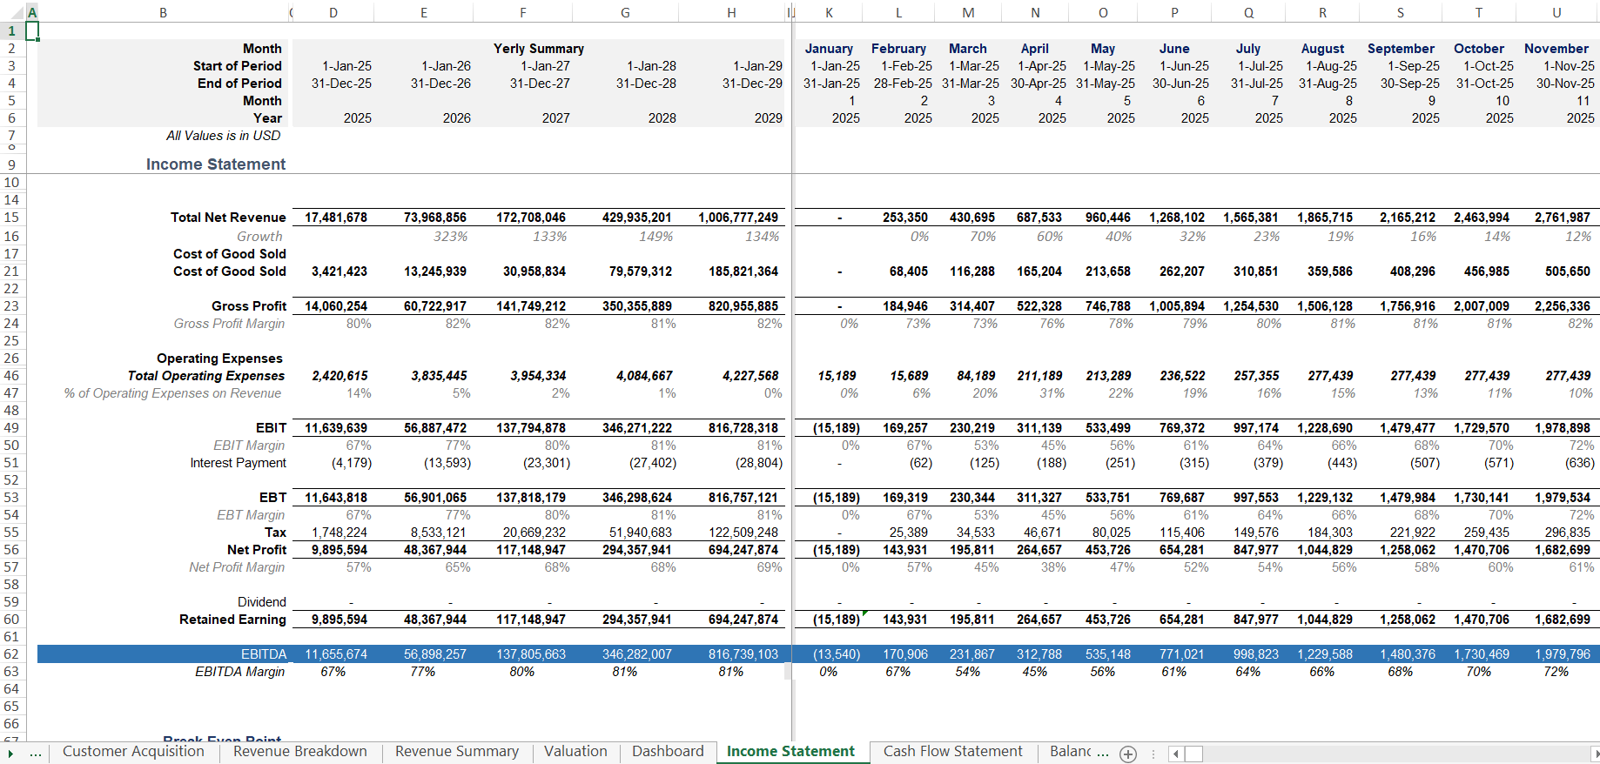Select the 'Dividend' row label

[262, 602]
